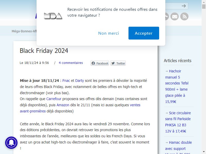Click the RSS feed icon
This screenshot has width=206, height=154.
pos(184,17)
